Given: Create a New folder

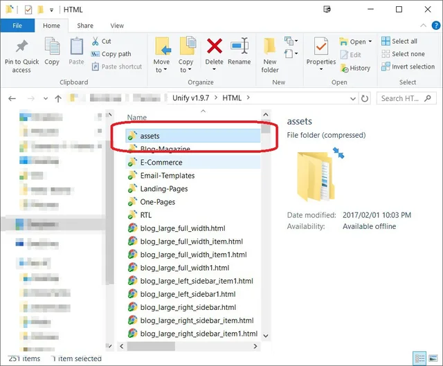Looking at the screenshot, I should point(270,55).
